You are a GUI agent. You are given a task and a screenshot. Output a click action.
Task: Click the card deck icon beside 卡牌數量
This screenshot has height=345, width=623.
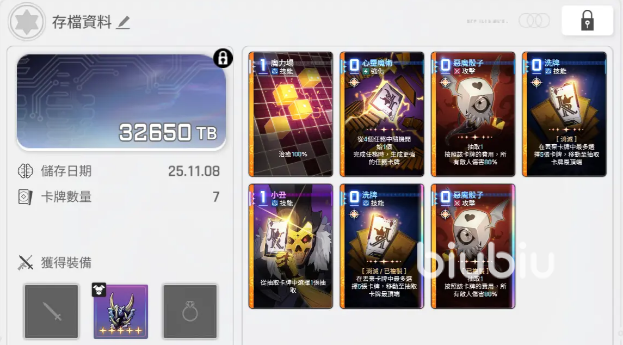26,197
